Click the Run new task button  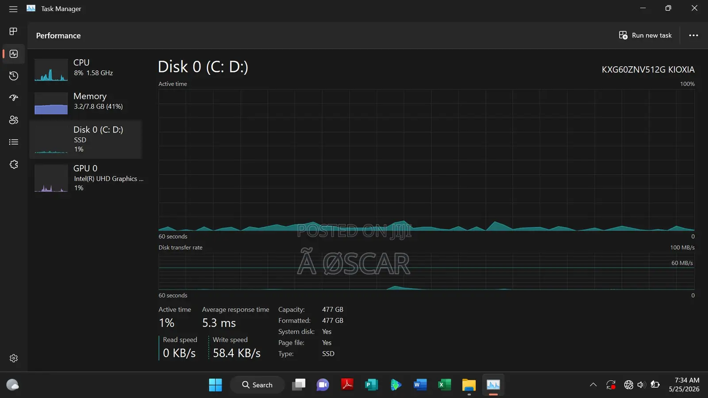click(645, 35)
